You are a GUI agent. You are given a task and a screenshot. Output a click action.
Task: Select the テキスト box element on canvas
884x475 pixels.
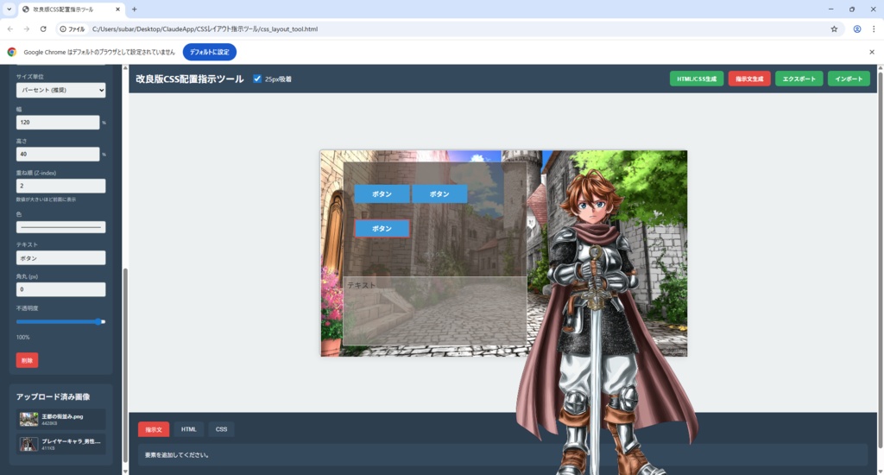coord(435,311)
